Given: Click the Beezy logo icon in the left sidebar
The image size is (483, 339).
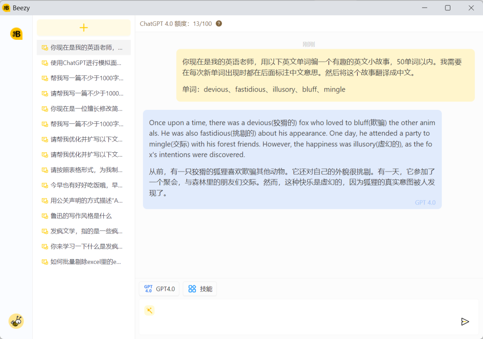Looking at the screenshot, I should coord(17,34).
